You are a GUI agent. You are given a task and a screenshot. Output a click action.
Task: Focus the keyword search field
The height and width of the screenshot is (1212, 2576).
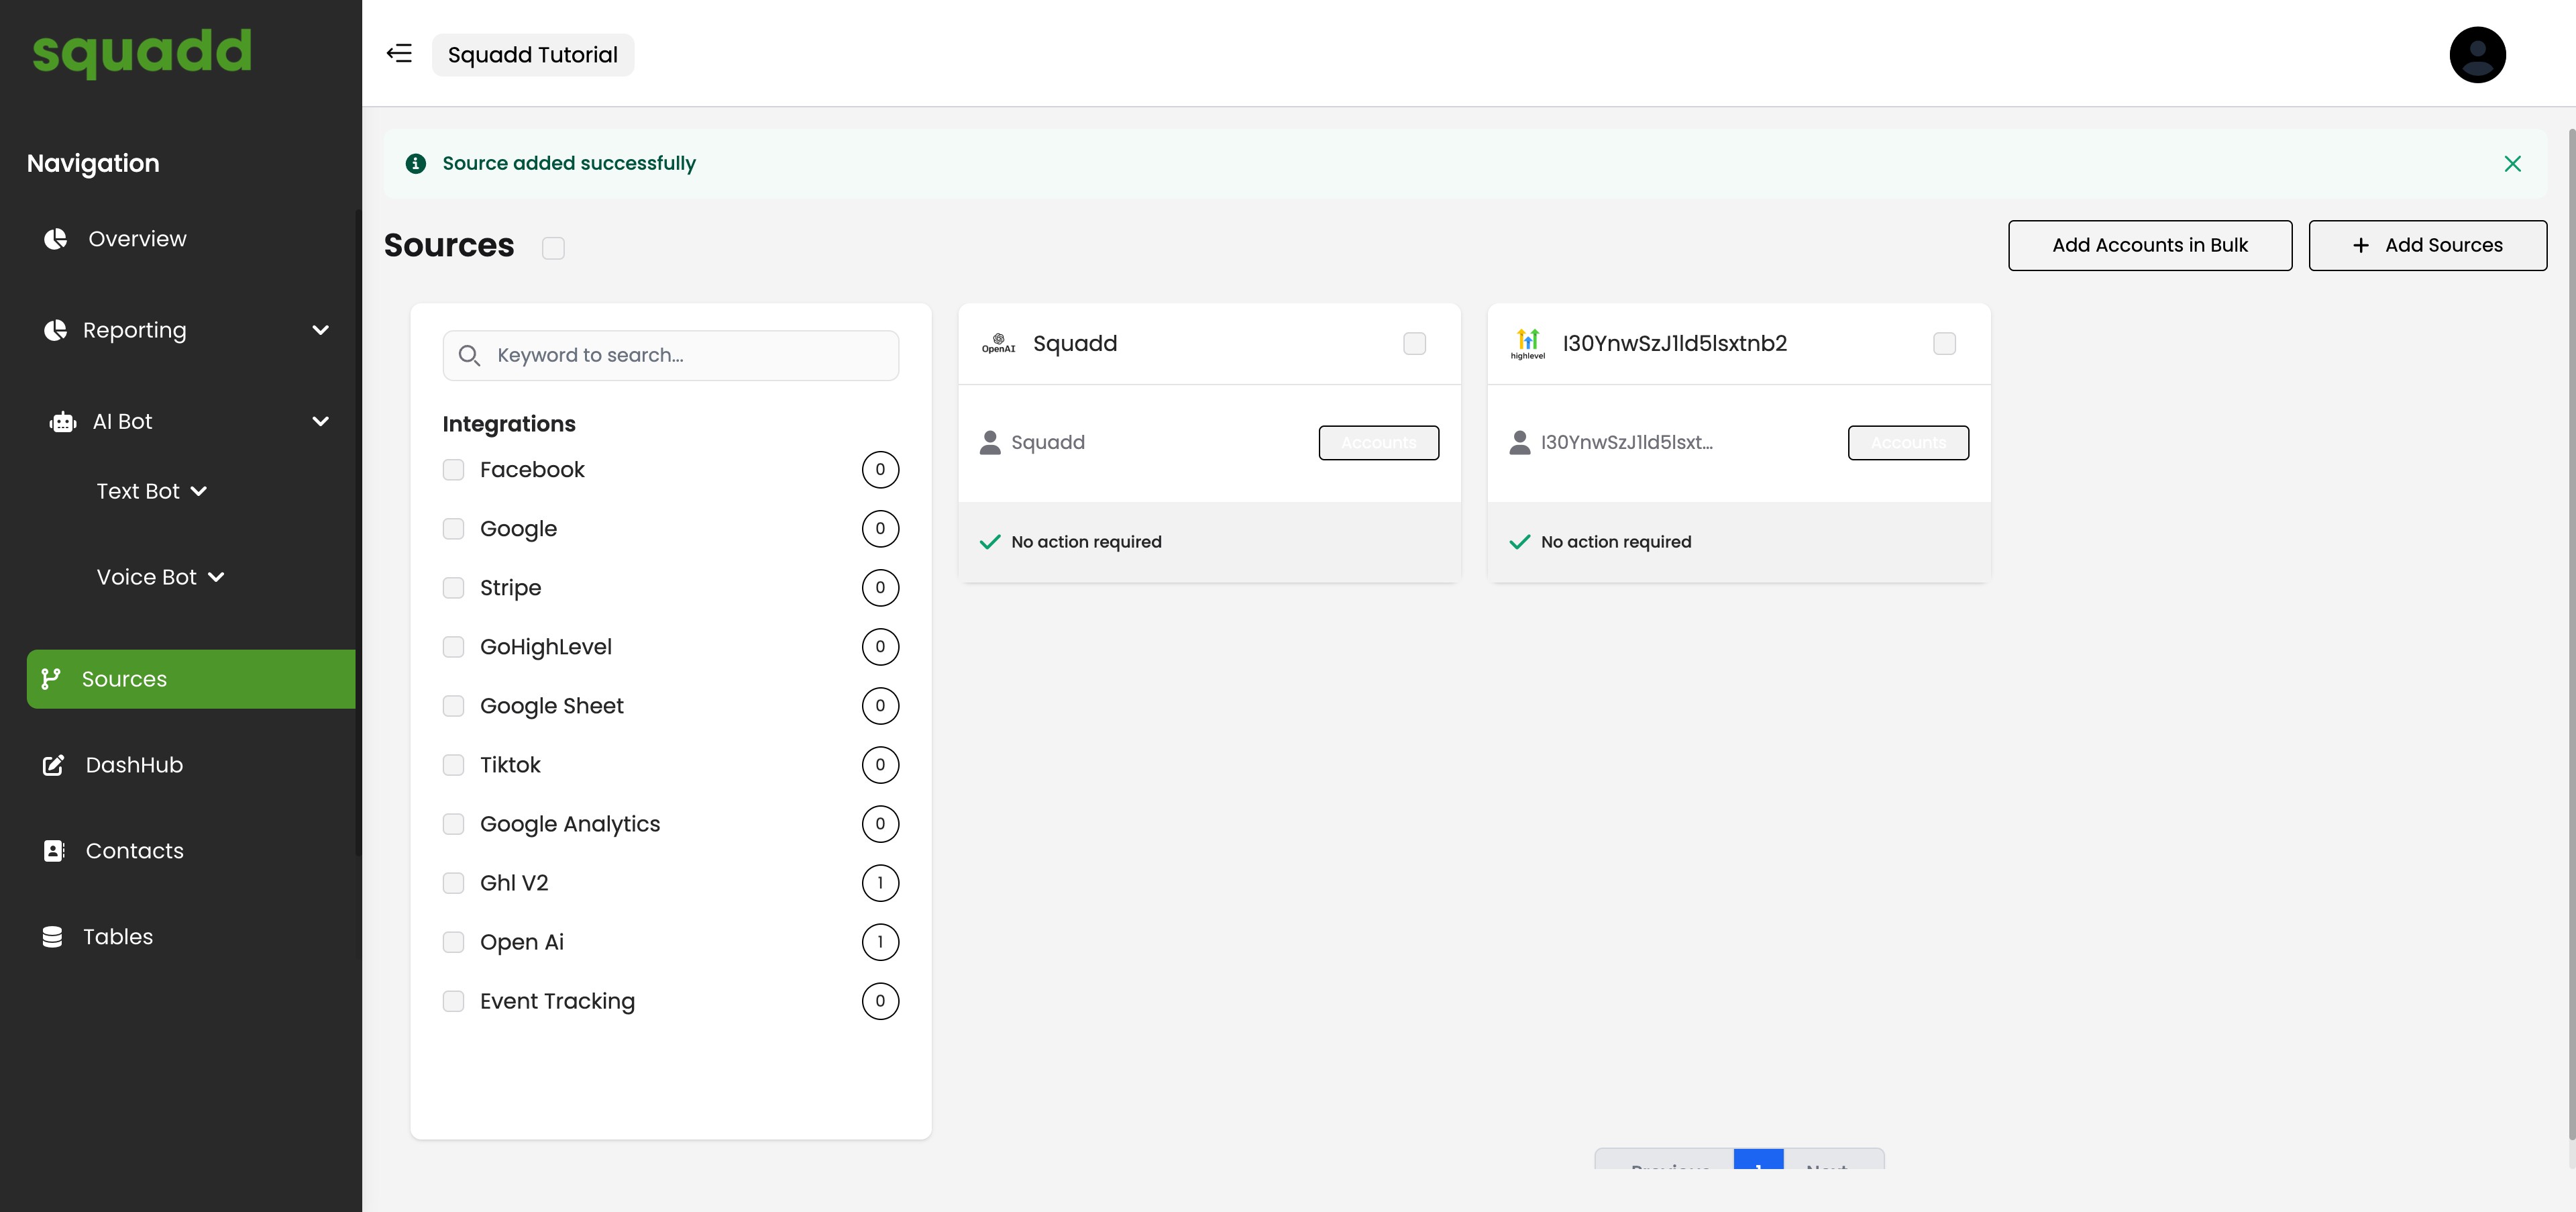pyautogui.click(x=690, y=355)
